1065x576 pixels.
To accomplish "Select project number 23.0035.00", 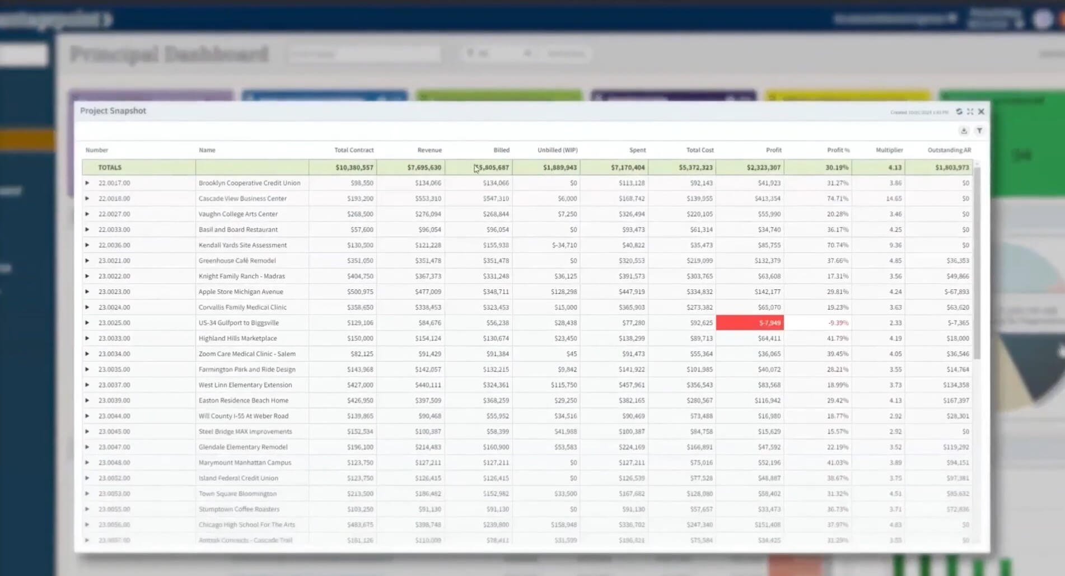I will point(114,369).
